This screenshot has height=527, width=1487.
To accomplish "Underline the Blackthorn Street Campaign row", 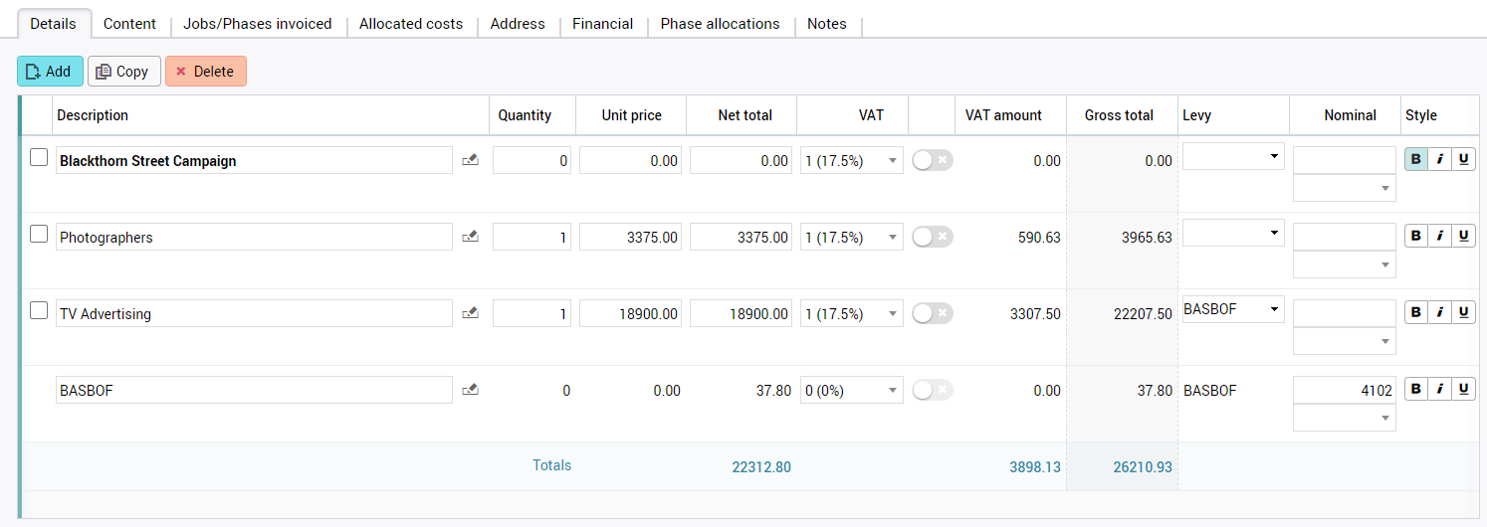I will (1463, 159).
